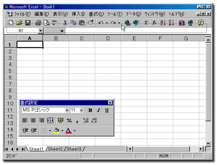
Task: Apply AutoSum sigma icon
Action: pyautogui.click(x=146, y=22)
